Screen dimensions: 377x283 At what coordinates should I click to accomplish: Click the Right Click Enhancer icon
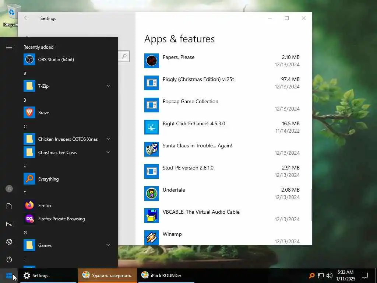coord(151,127)
